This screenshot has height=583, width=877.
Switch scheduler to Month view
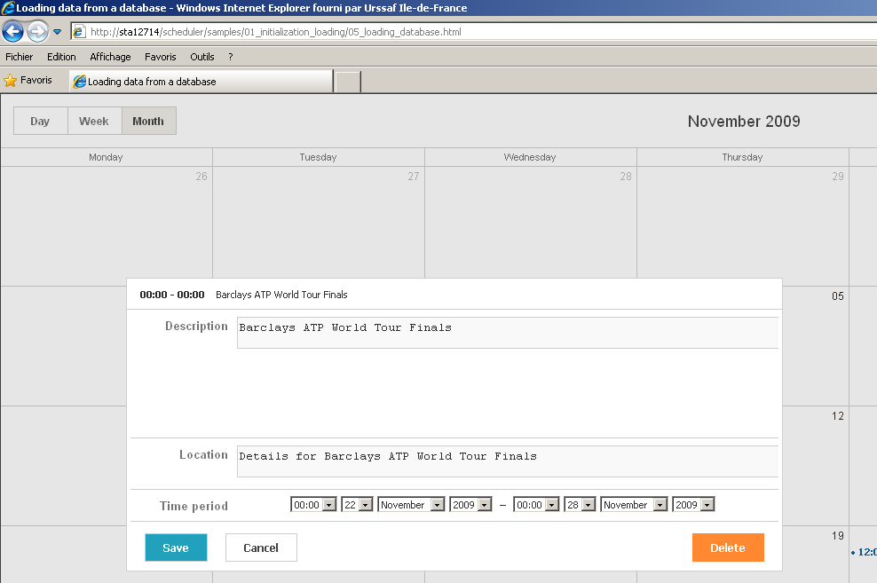[x=148, y=121]
